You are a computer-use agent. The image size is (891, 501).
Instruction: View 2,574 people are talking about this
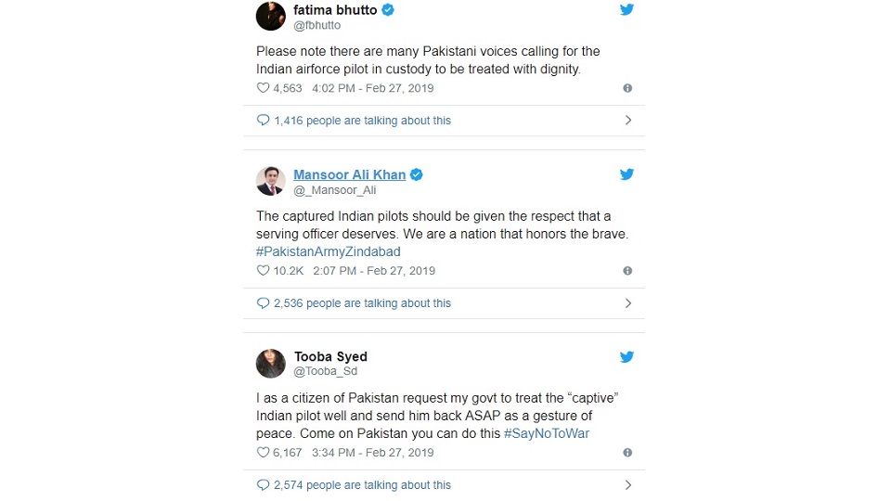[x=362, y=484]
